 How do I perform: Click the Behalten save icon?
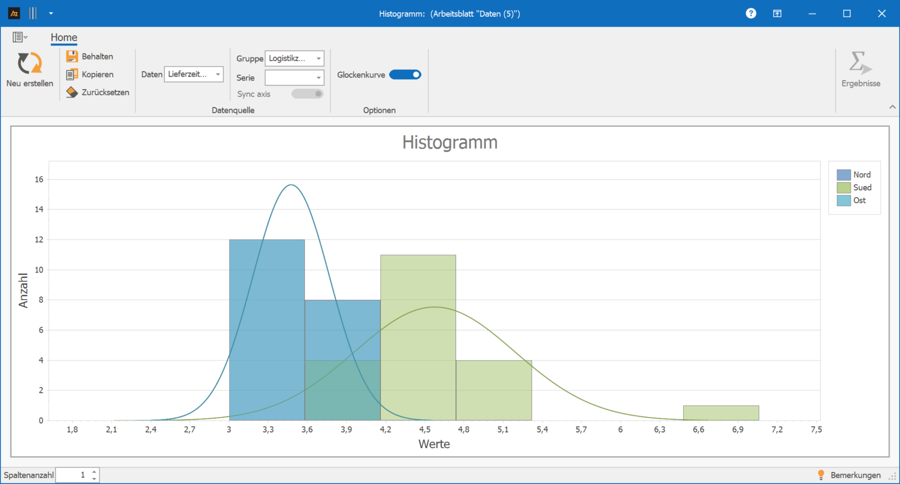[72, 56]
